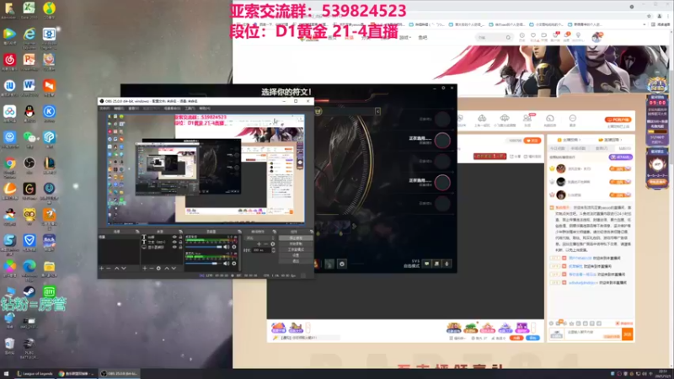Click Studio Mode button in OBS
Viewport: 674px width, 379px height.
coord(296,249)
